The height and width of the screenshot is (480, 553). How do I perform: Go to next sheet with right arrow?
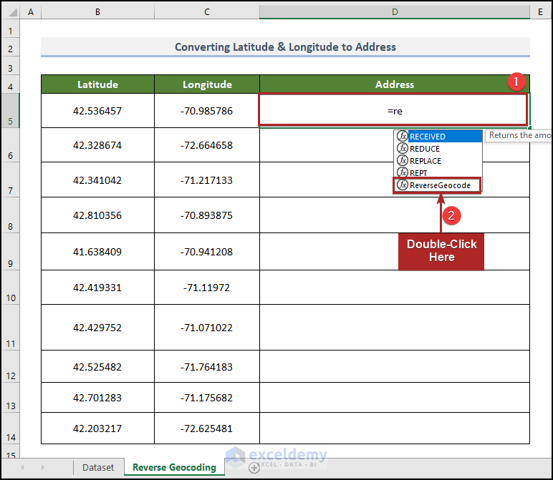point(43,467)
